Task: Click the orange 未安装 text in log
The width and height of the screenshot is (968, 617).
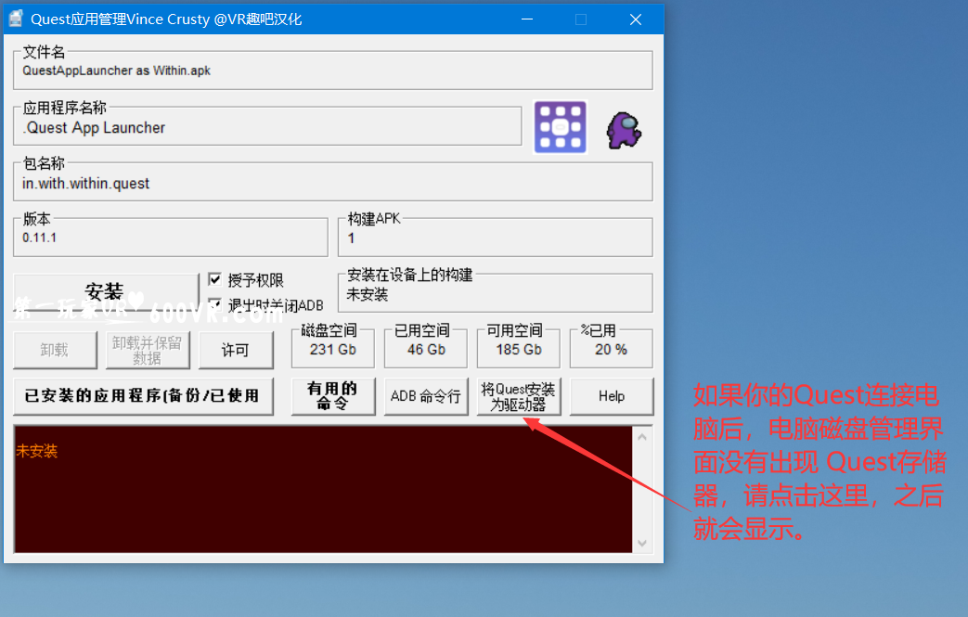Action: click(37, 451)
